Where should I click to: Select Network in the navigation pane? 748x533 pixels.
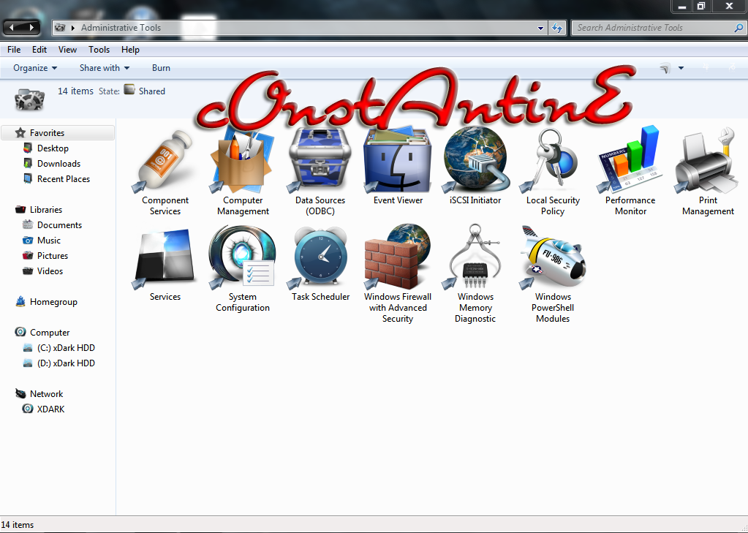tap(46, 393)
